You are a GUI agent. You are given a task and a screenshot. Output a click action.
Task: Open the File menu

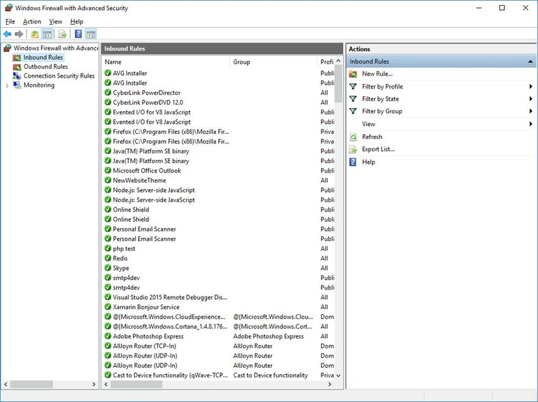tap(10, 21)
